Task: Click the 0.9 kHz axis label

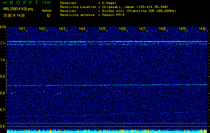Action: click(x=3, y=76)
